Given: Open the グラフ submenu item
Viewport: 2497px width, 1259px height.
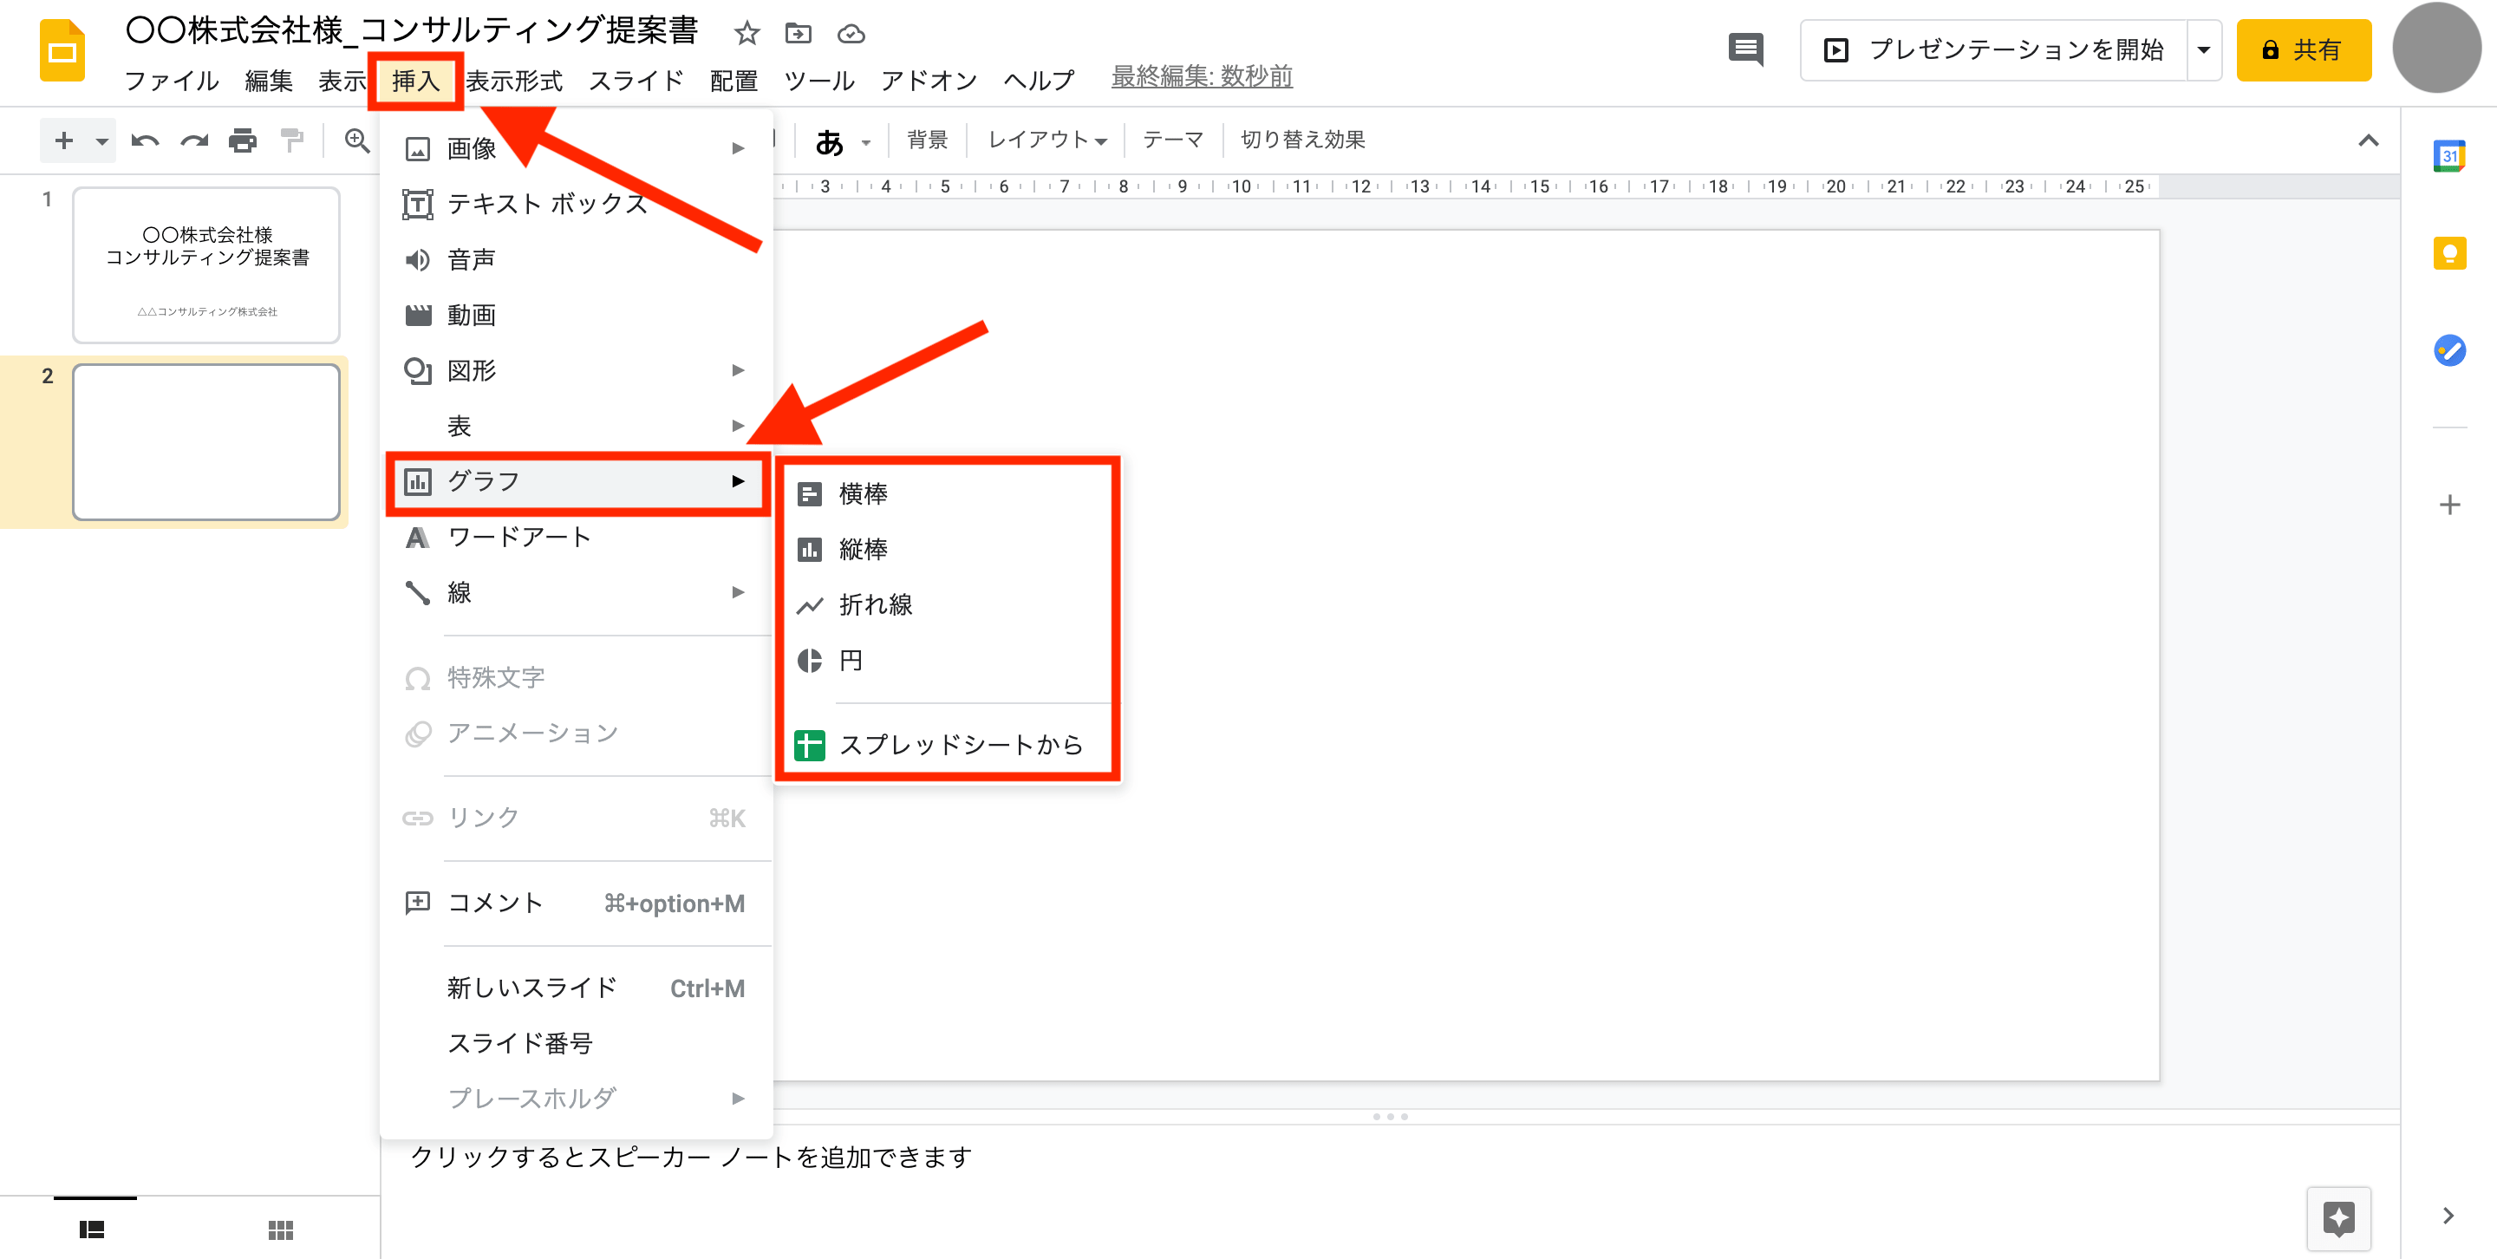Looking at the screenshot, I should (576, 482).
